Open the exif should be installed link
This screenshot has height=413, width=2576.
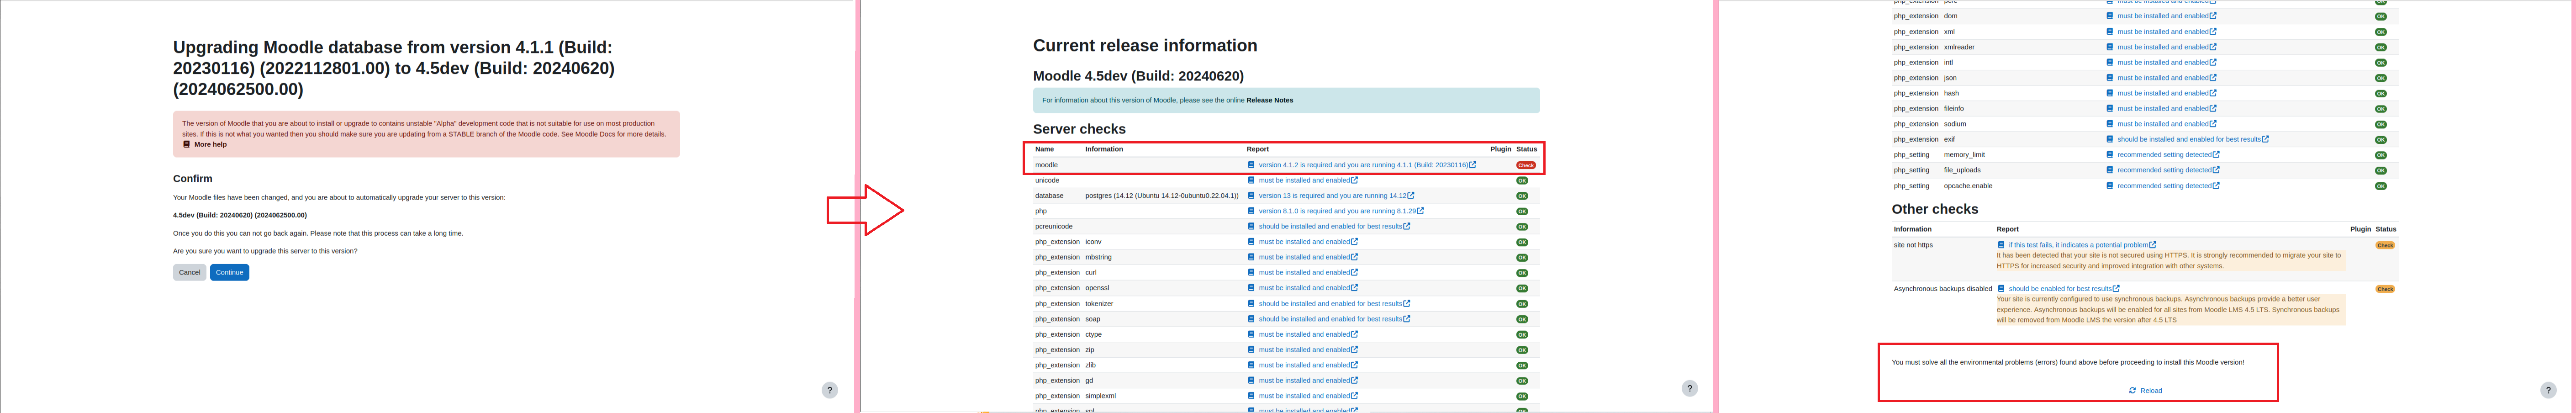(x=2189, y=139)
